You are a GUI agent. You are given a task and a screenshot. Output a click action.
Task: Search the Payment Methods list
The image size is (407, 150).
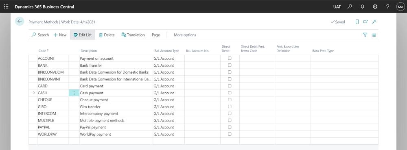[40, 35]
